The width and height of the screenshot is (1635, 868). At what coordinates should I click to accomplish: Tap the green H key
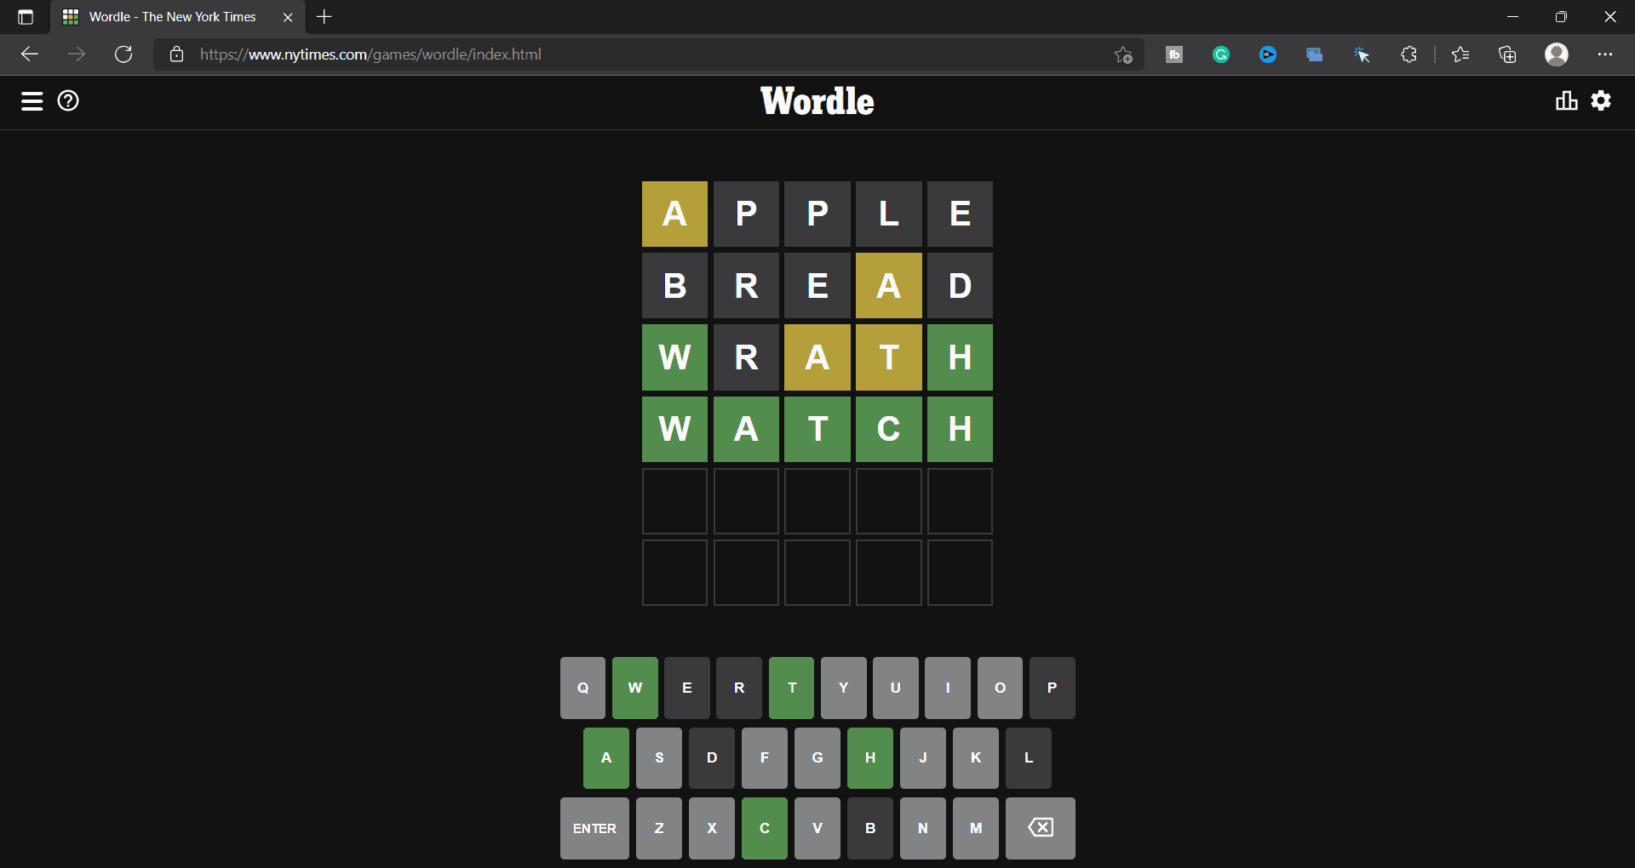point(870,757)
